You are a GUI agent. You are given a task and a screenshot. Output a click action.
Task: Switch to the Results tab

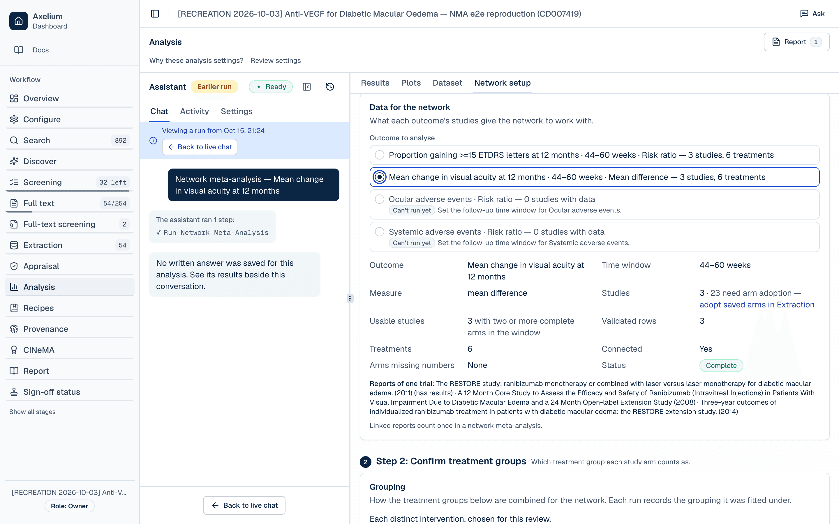click(x=375, y=83)
